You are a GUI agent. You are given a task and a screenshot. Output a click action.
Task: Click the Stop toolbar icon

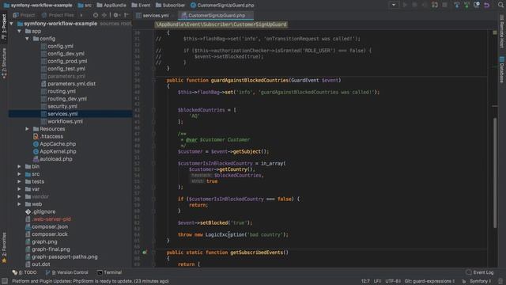(444, 5)
